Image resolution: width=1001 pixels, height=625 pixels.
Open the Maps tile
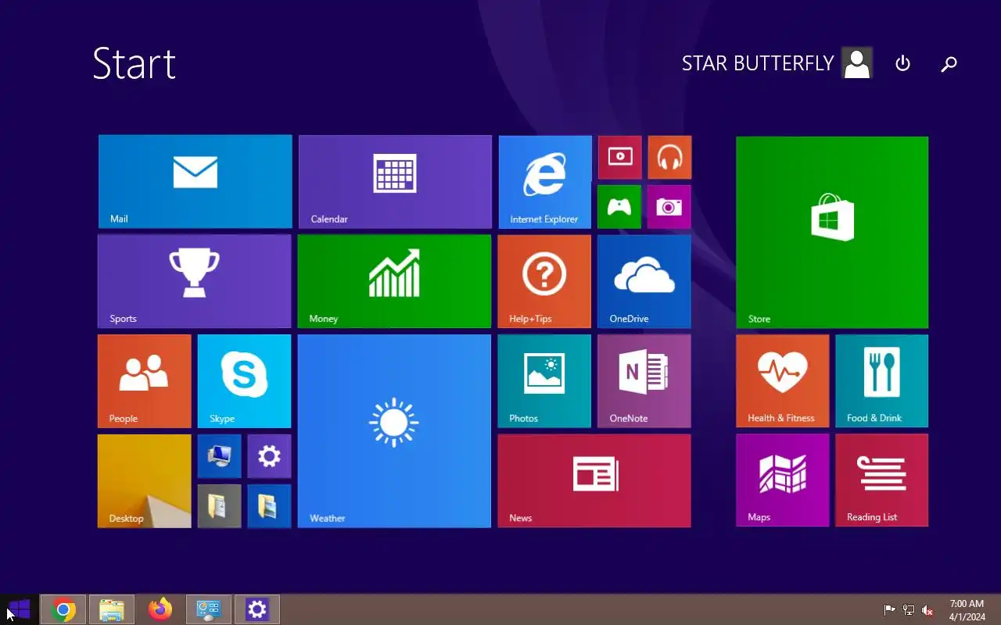782,480
